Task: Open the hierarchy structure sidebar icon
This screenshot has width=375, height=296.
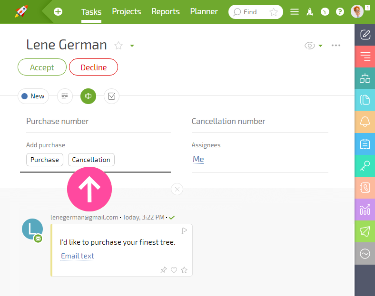Action: [365, 78]
